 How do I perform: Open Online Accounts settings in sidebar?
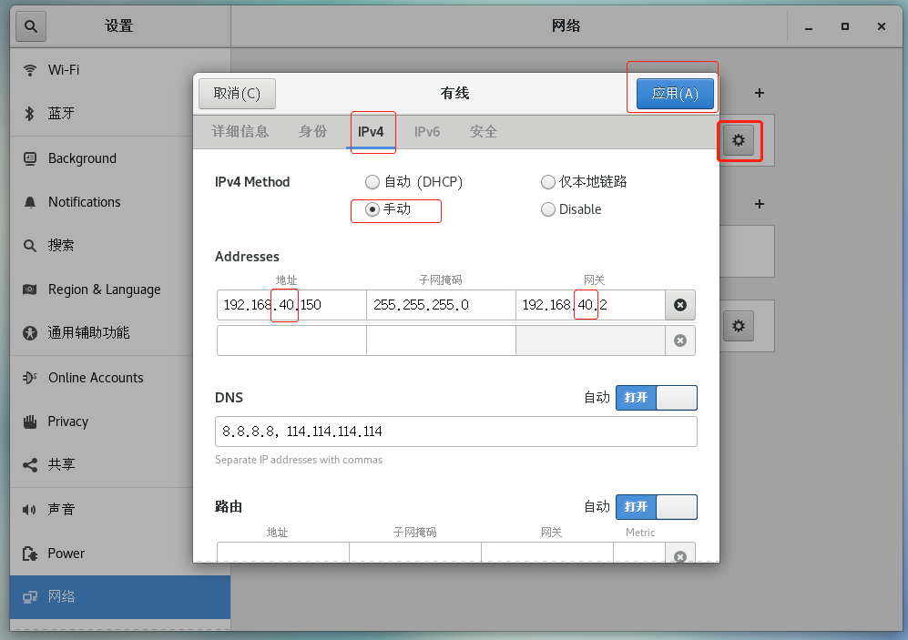click(120, 378)
